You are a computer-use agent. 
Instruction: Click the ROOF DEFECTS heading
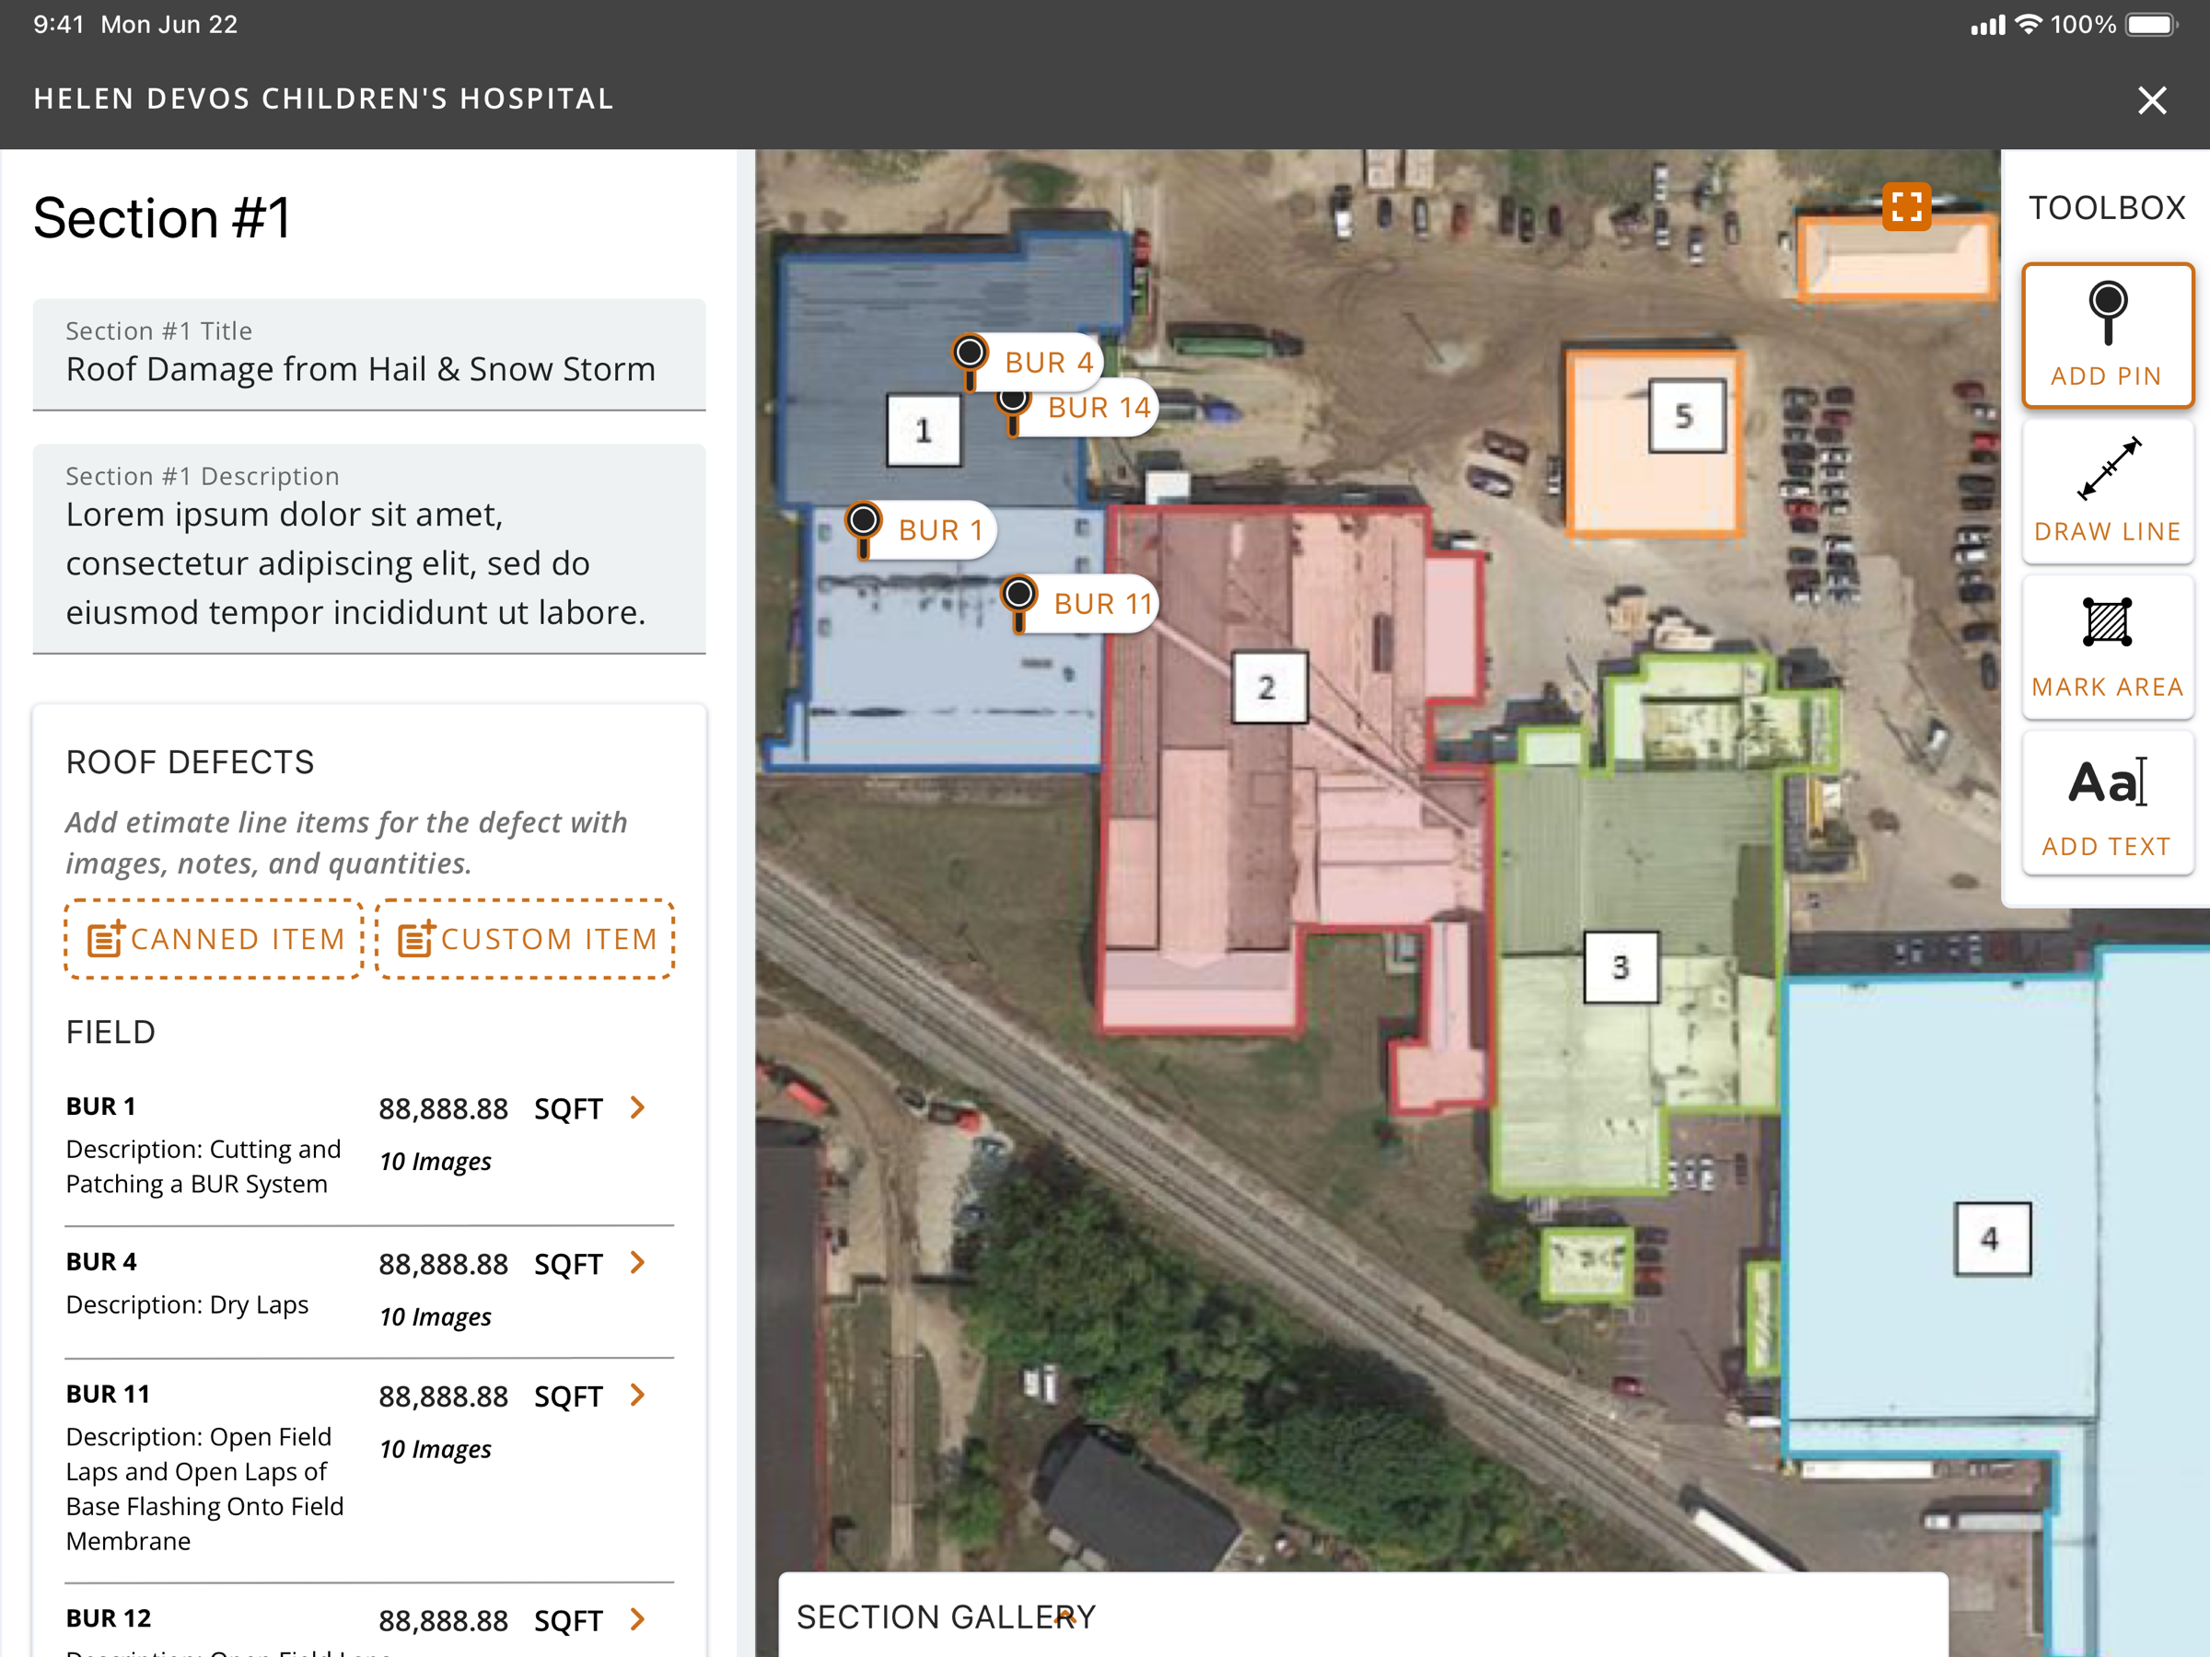[190, 762]
